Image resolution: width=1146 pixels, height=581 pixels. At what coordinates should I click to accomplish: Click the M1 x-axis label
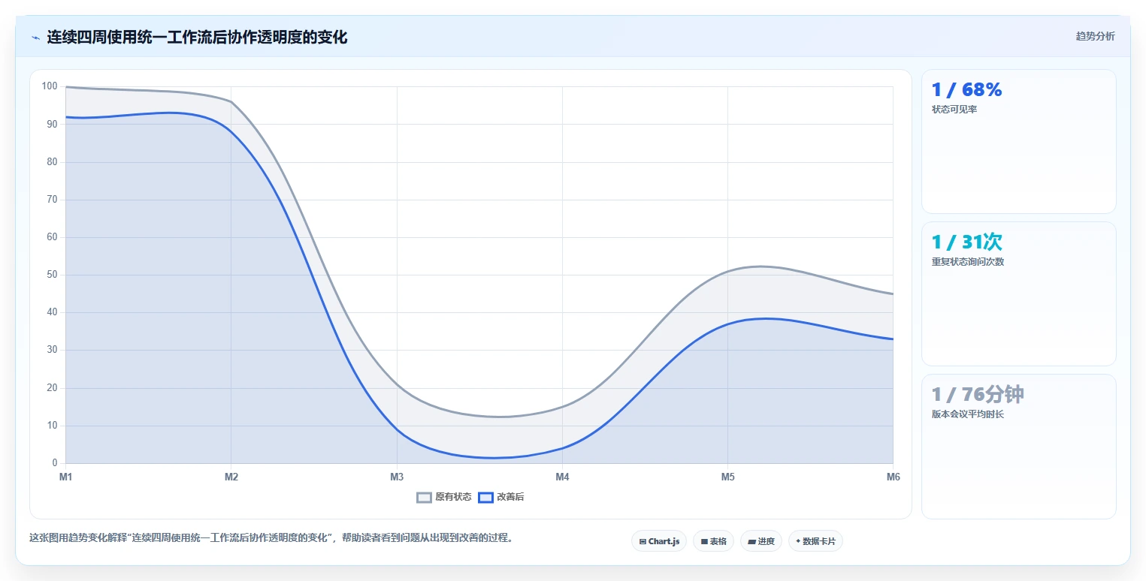[x=65, y=477]
